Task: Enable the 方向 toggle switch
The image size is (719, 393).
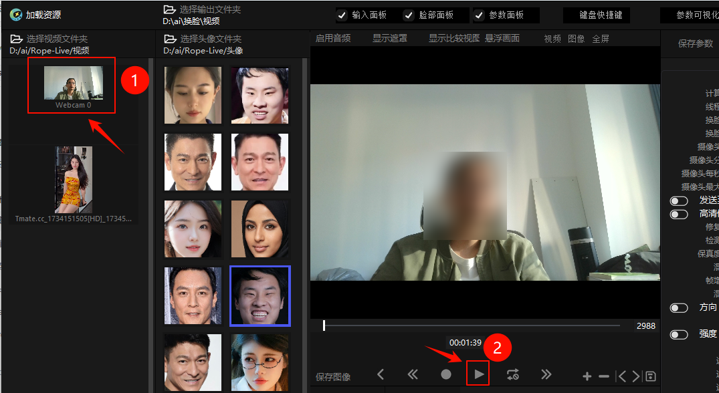Action: pyautogui.click(x=679, y=308)
